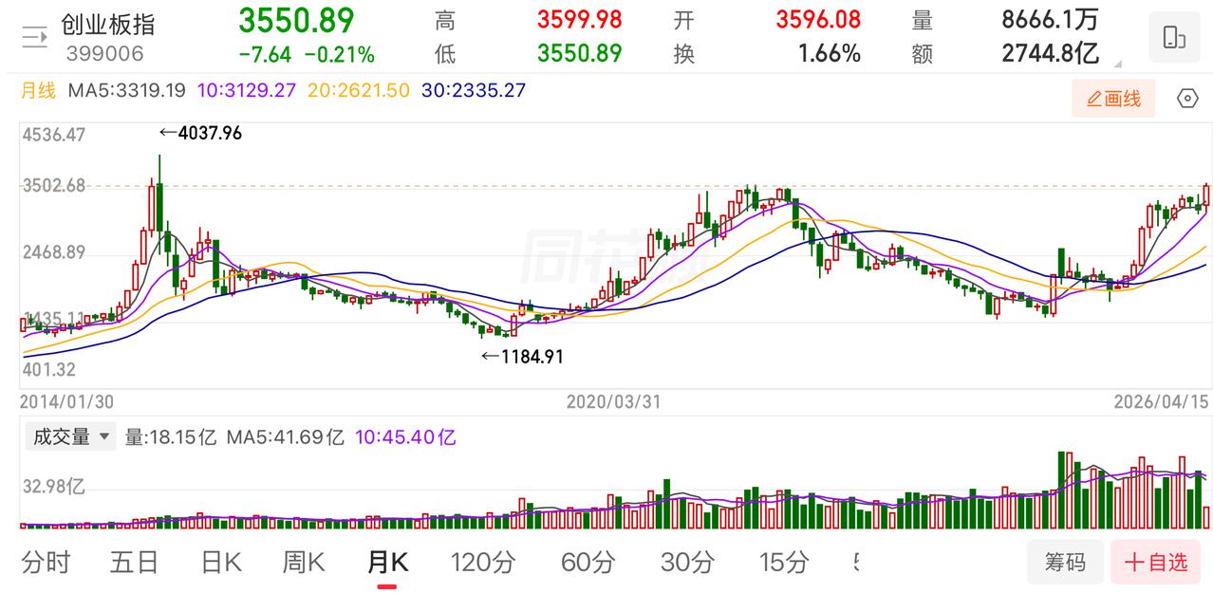Click the 1184.91 low point marker

tap(523, 357)
